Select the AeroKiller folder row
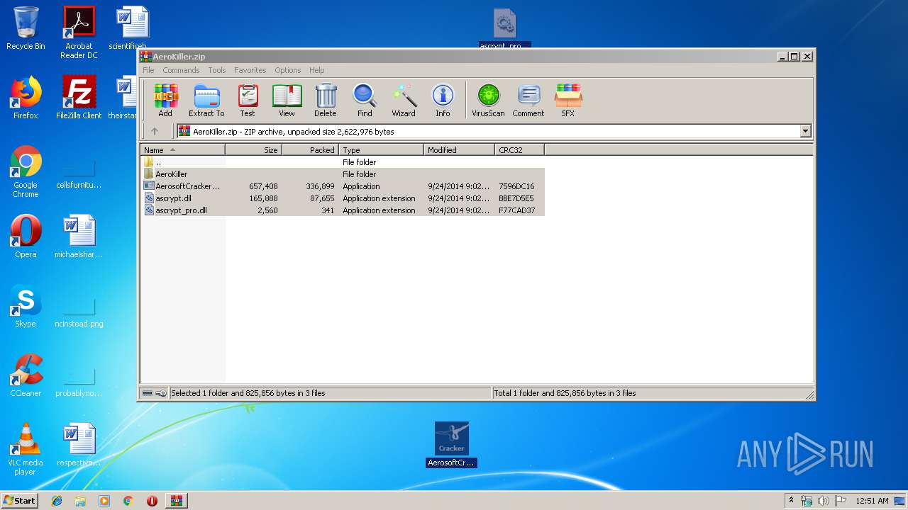908x510 pixels. [343, 174]
